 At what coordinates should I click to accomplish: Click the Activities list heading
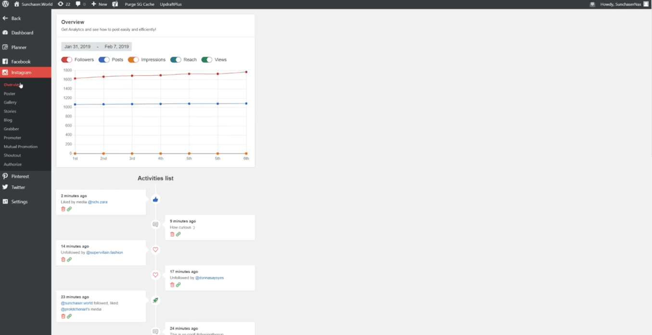155,178
